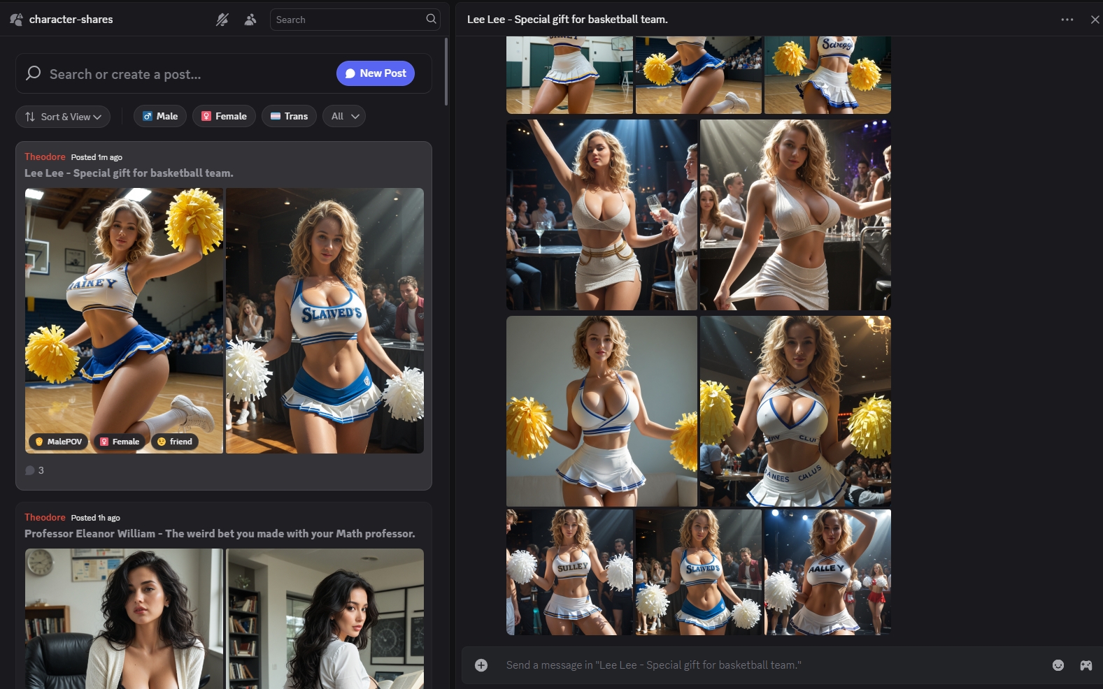Open the Sort & View dropdown

pos(63,117)
